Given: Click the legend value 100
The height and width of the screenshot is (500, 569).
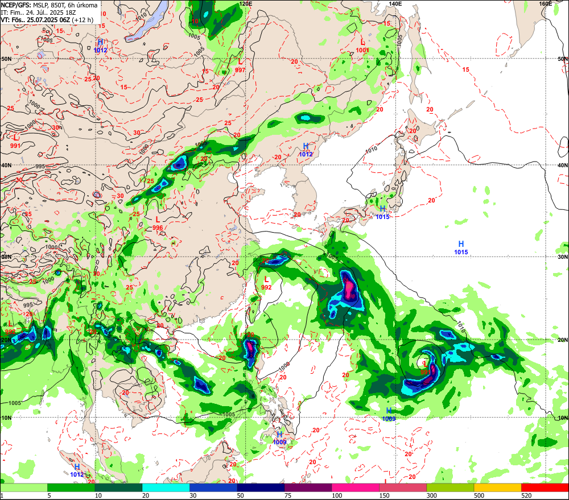Looking at the screenshot, I should point(337,495).
